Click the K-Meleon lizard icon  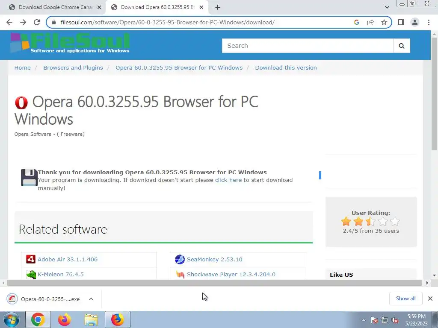click(31, 275)
